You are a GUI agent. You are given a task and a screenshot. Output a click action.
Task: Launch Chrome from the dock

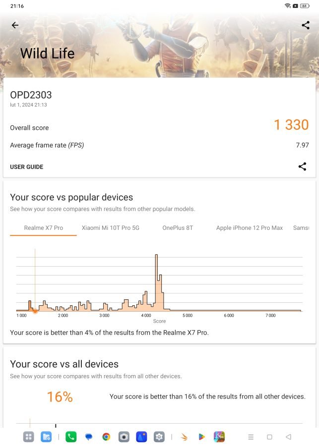[x=106, y=437]
